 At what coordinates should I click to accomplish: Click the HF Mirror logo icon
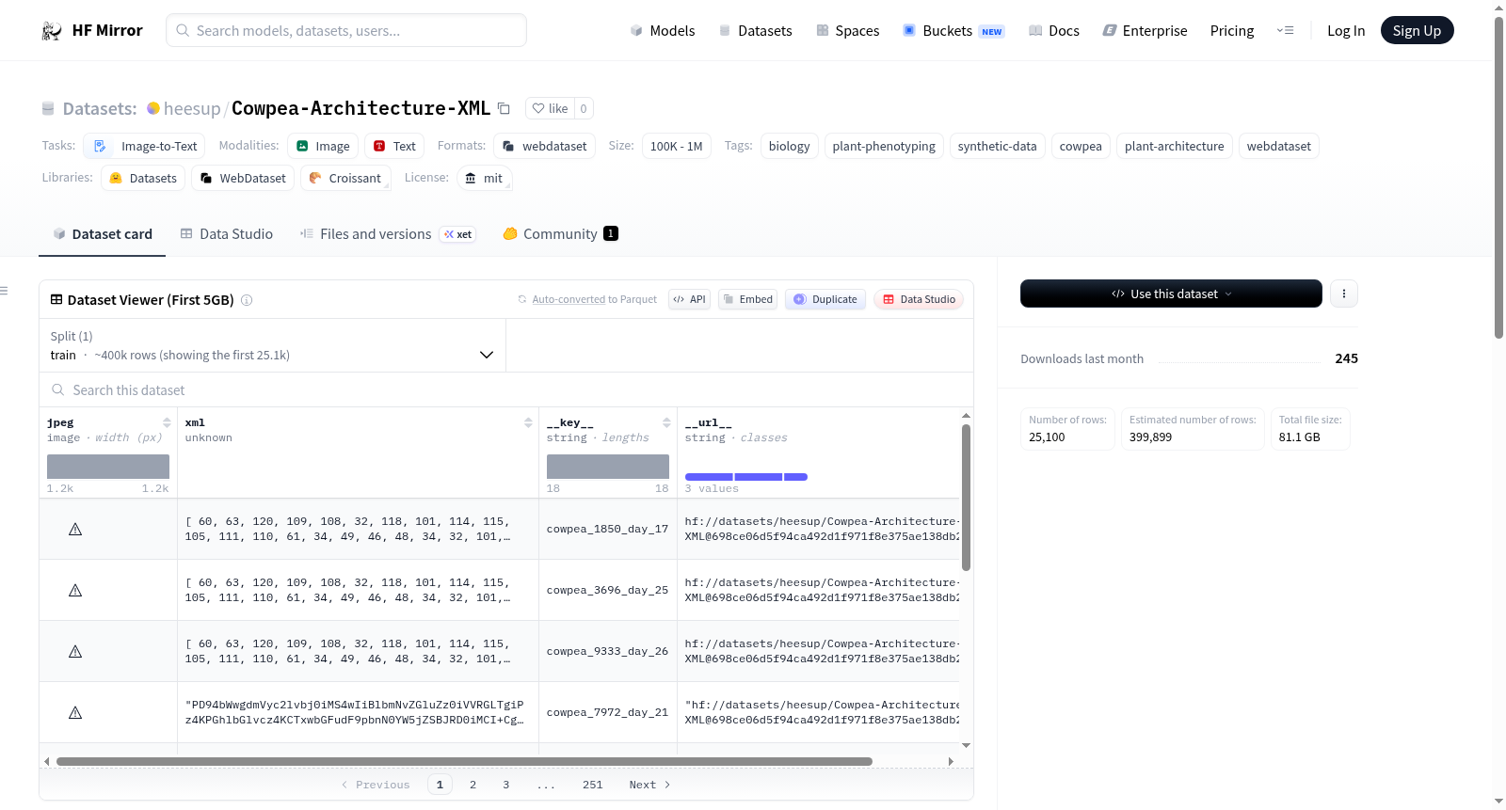pyautogui.click(x=52, y=31)
